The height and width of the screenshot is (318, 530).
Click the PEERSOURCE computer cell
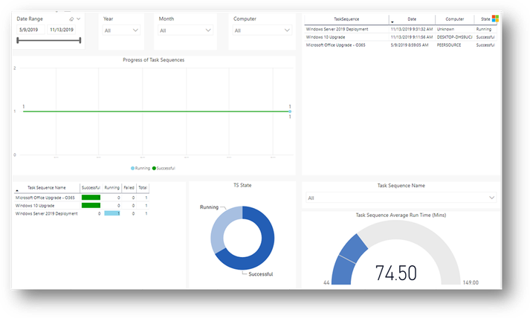(449, 45)
